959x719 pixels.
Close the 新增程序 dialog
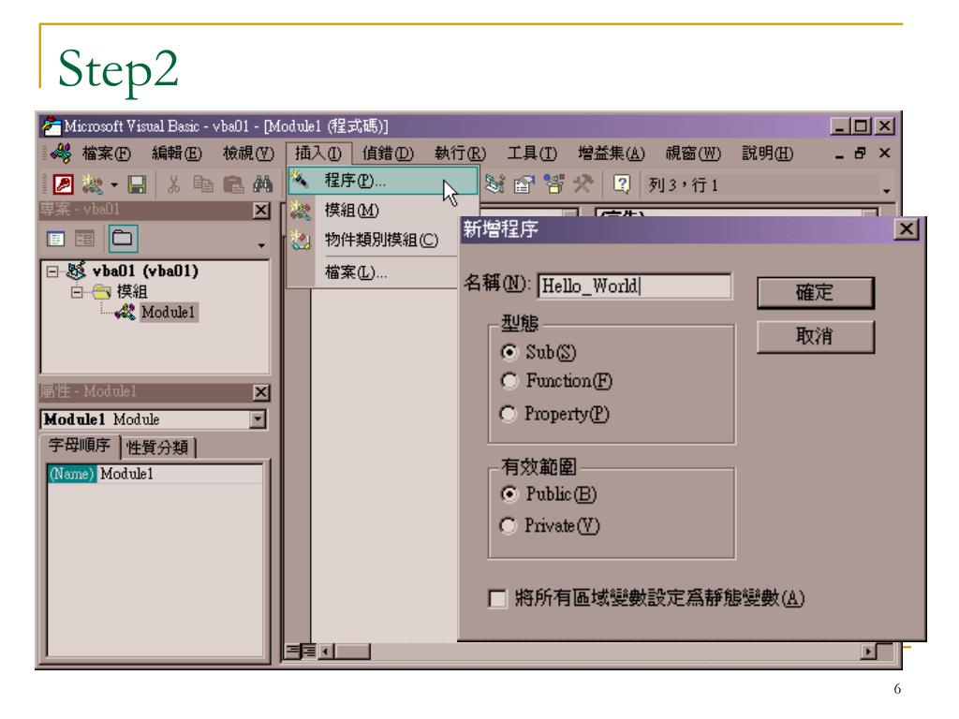click(x=907, y=229)
